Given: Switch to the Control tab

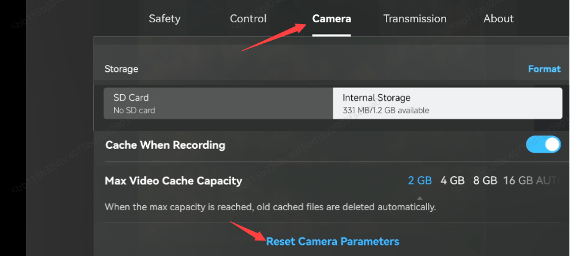Looking at the screenshot, I should [x=248, y=19].
